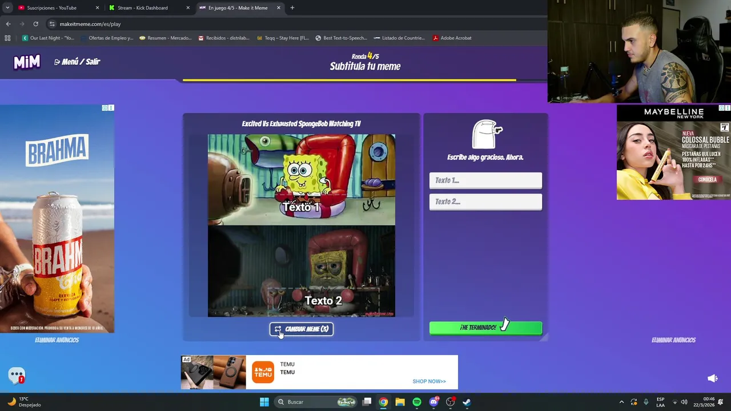The height and width of the screenshot is (411, 731).
Task: Close the Stream - Kick Dashboard tab
Action: 188,8
